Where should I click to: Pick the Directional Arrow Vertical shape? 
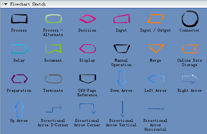[x=122, y=109]
